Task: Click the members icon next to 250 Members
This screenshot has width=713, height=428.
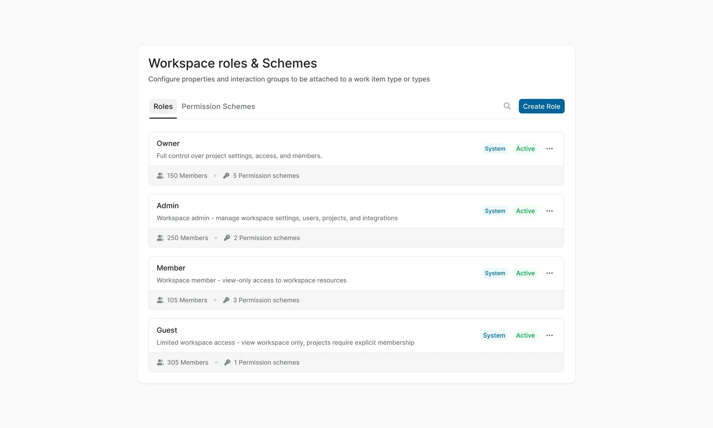Action: tap(160, 238)
